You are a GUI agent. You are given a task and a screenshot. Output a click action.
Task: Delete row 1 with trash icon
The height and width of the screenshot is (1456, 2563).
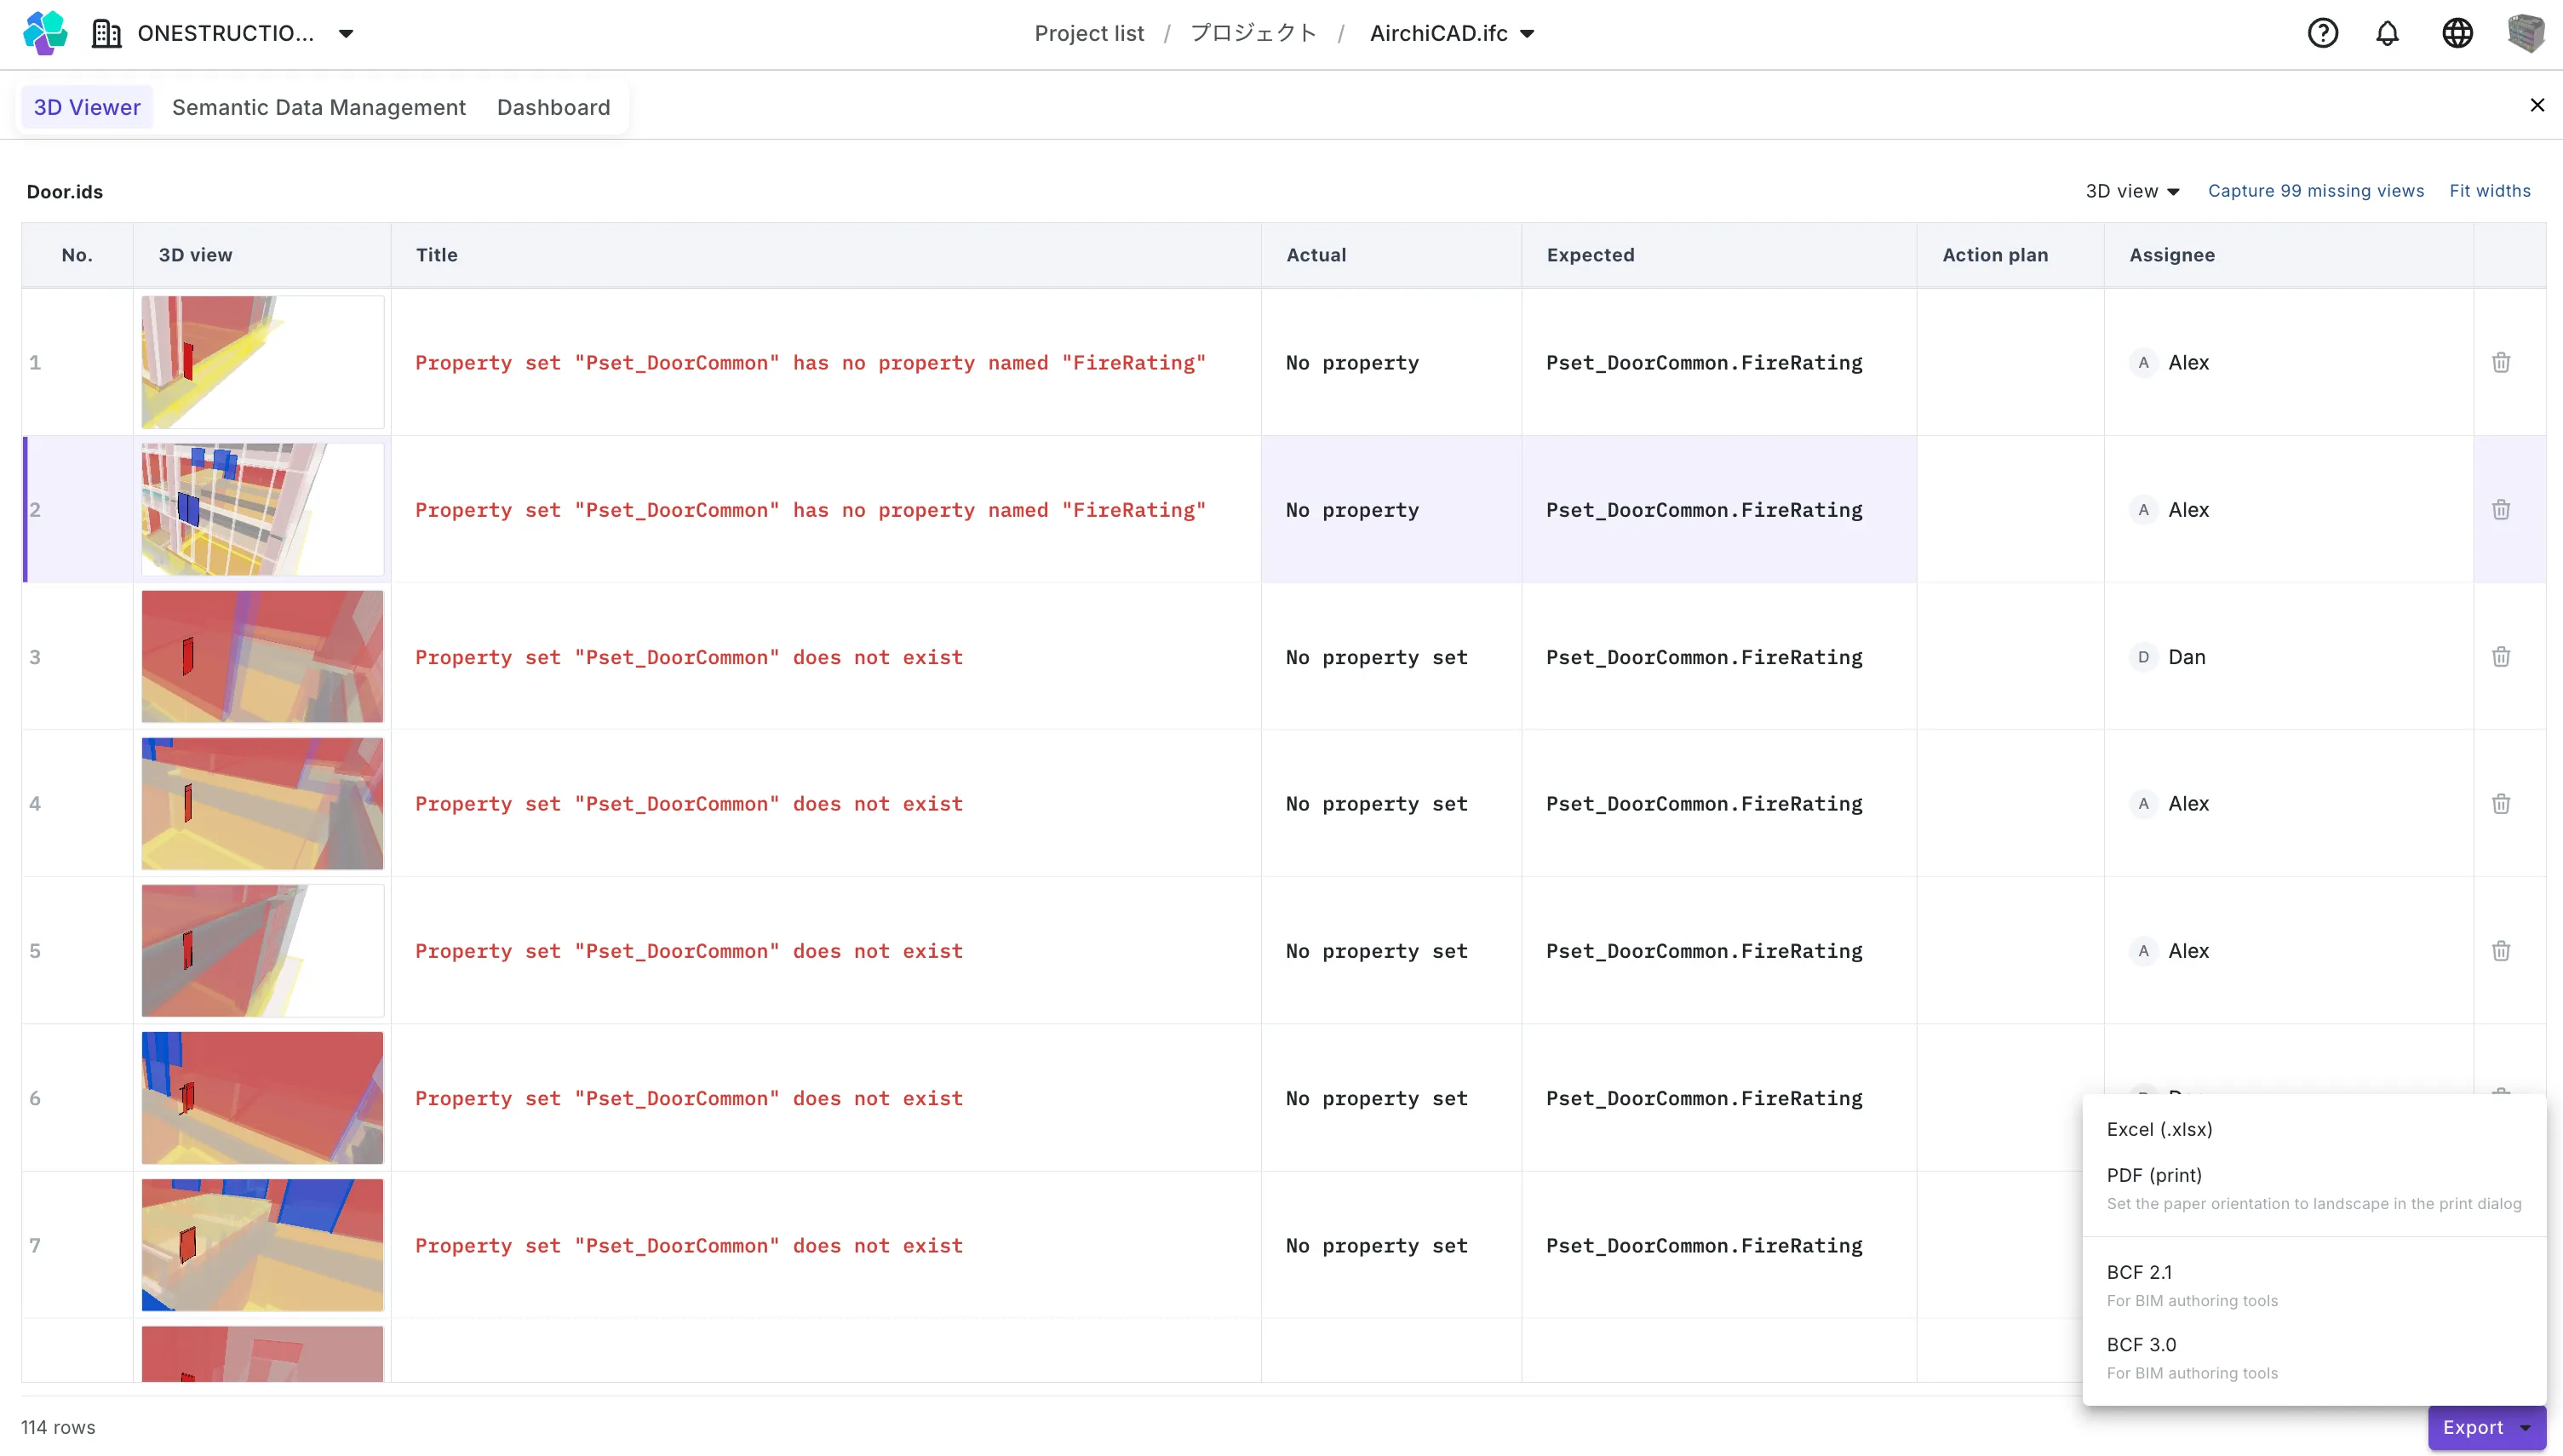point(2501,362)
